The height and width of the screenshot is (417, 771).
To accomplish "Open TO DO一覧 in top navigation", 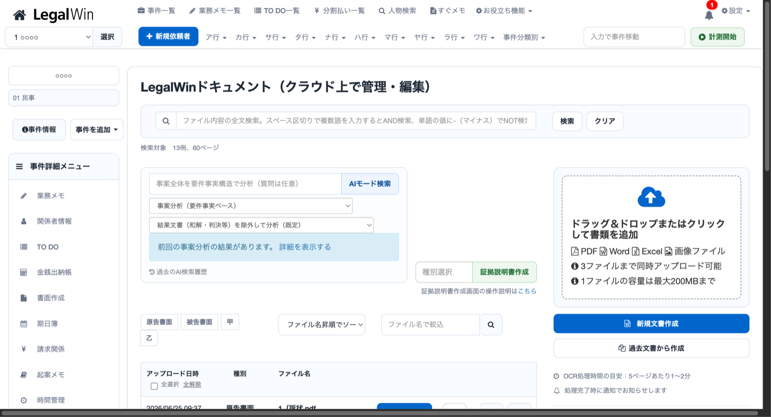I will tap(277, 11).
